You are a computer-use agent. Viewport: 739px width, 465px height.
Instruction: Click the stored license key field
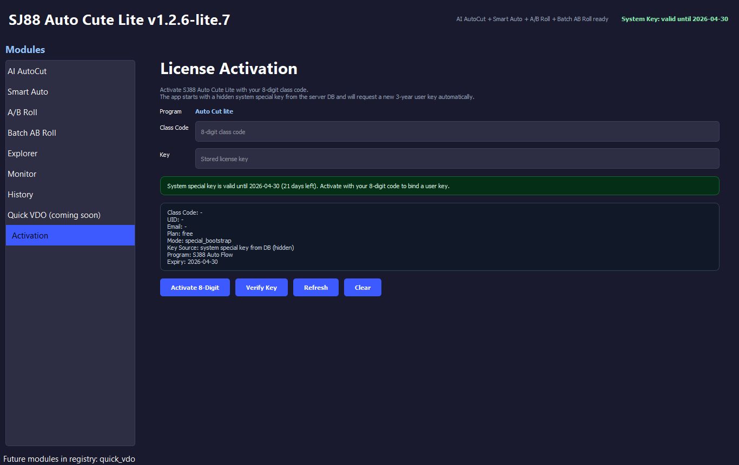click(x=457, y=158)
